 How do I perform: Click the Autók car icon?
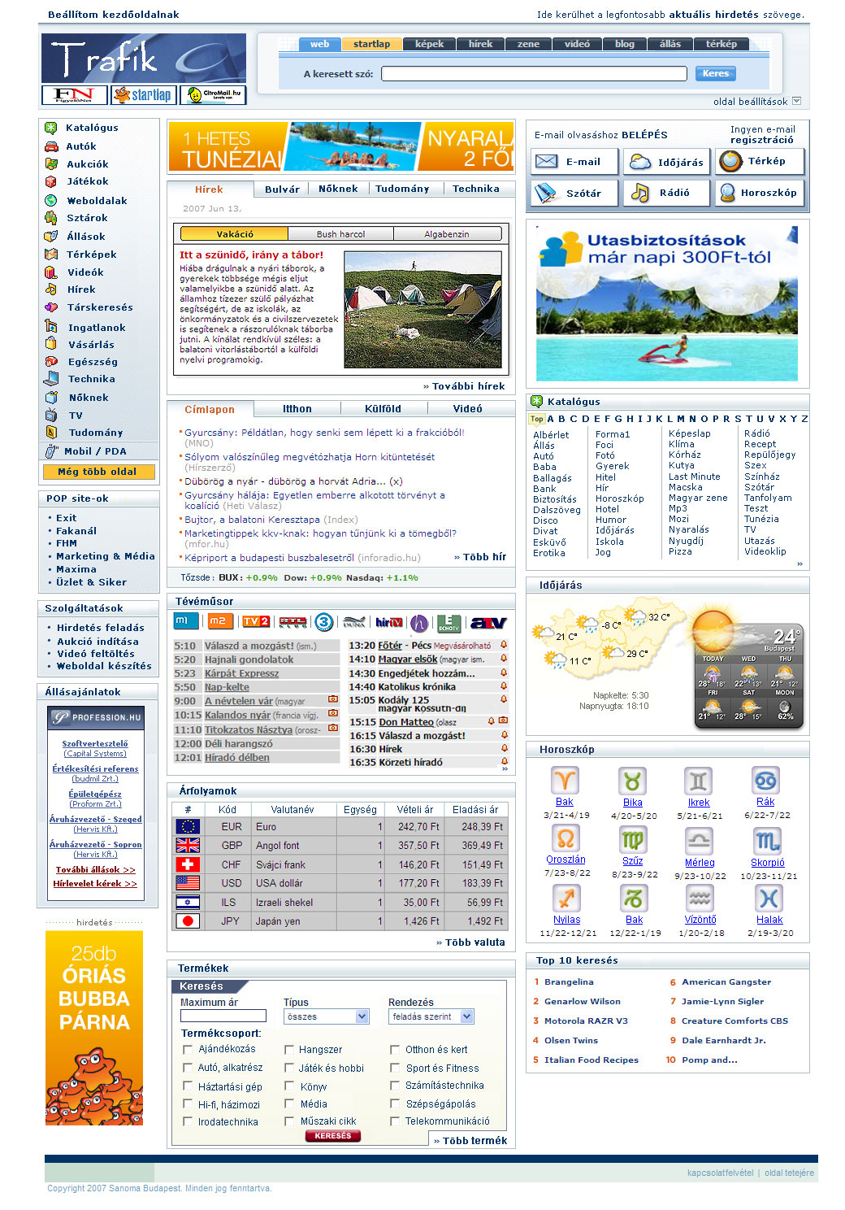point(51,146)
